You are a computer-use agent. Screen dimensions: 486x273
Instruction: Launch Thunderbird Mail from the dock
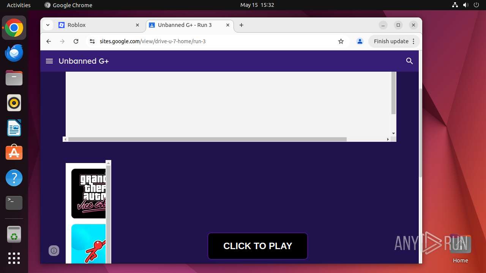14,53
